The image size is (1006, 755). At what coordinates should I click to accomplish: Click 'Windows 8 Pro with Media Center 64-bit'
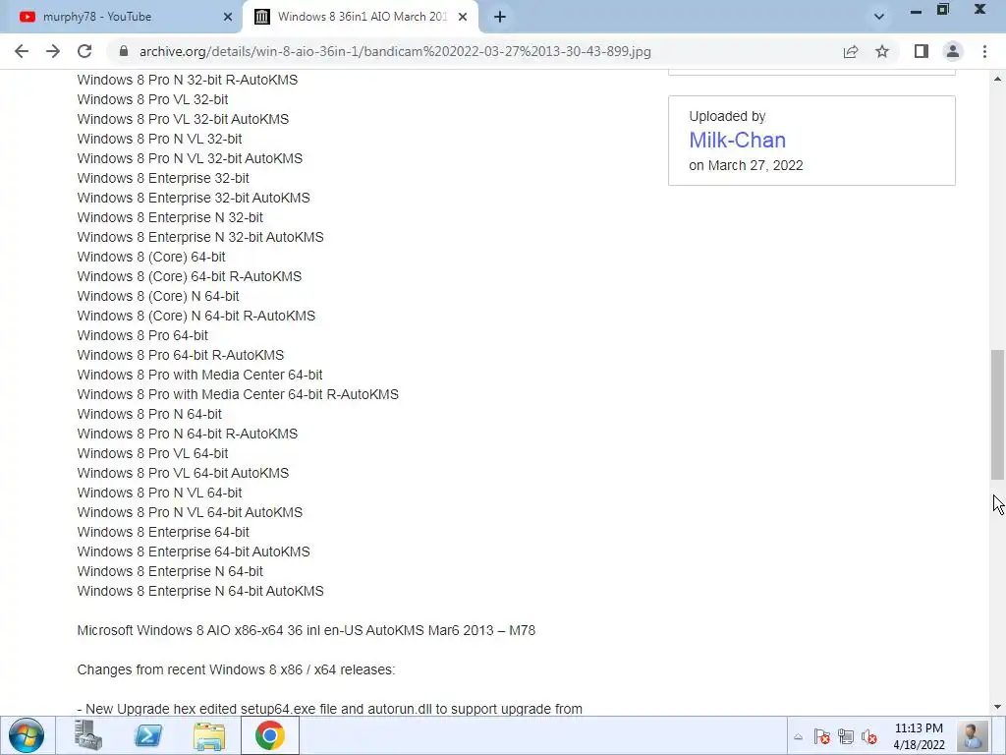tap(199, 375)
